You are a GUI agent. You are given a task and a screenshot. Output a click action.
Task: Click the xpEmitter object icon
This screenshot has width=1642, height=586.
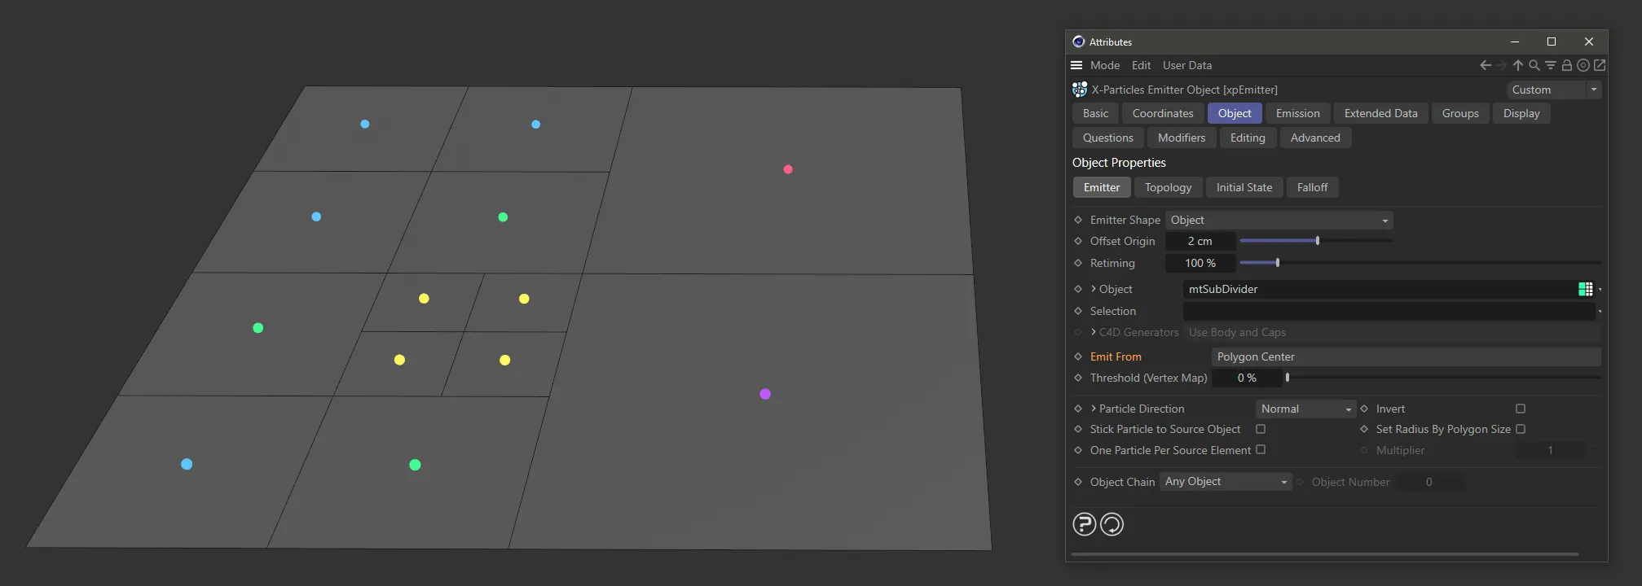[1080, 90]
